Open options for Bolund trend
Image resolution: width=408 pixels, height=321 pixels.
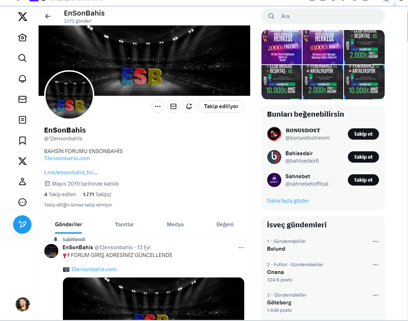[x=375, y=241]
